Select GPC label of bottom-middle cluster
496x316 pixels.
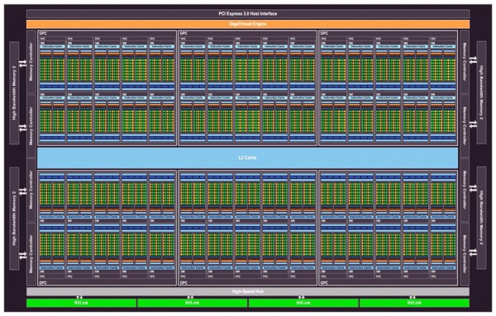coord(184,282)
